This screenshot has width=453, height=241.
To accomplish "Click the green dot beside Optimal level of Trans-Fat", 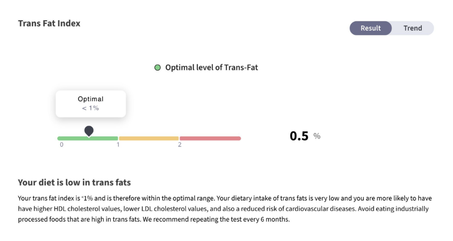I will pos(157,68).
